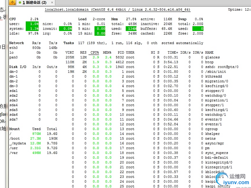Click the CPU% column header
This screenshot has width=251, height=188.
tap(95, 53)
